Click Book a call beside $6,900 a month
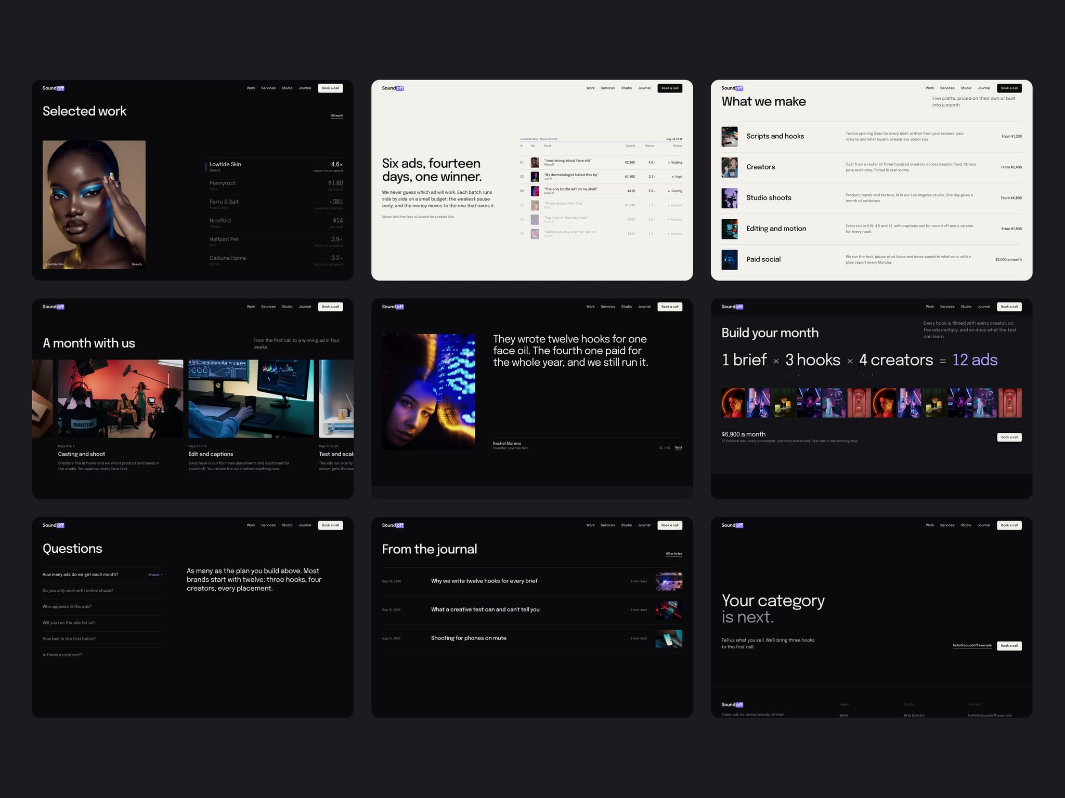 (x=1009, y=437)
